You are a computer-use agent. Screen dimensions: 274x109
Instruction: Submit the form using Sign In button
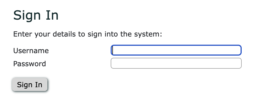point(30,85)
